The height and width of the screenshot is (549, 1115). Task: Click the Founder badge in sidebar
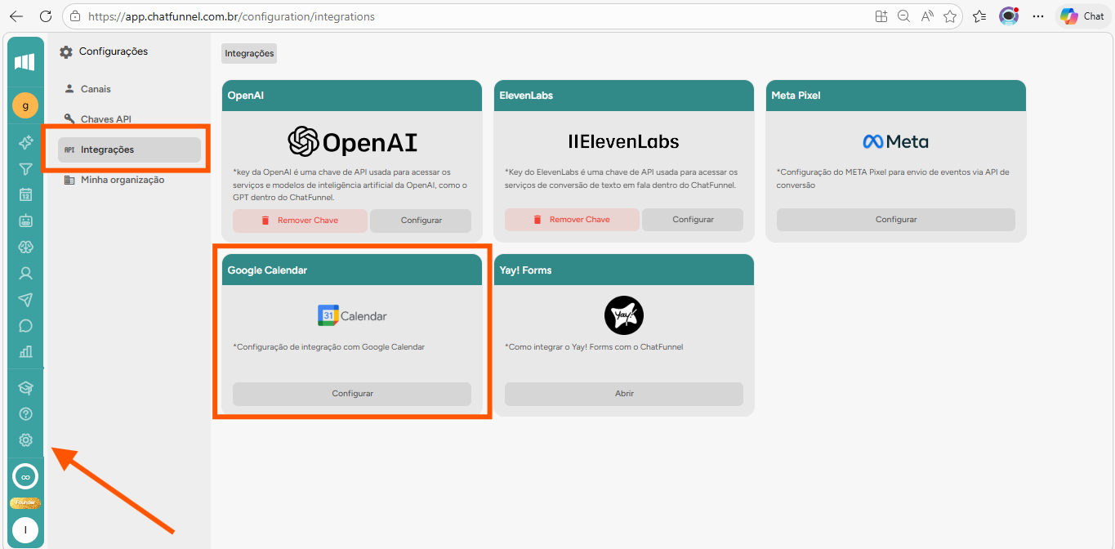pos(25,502)
